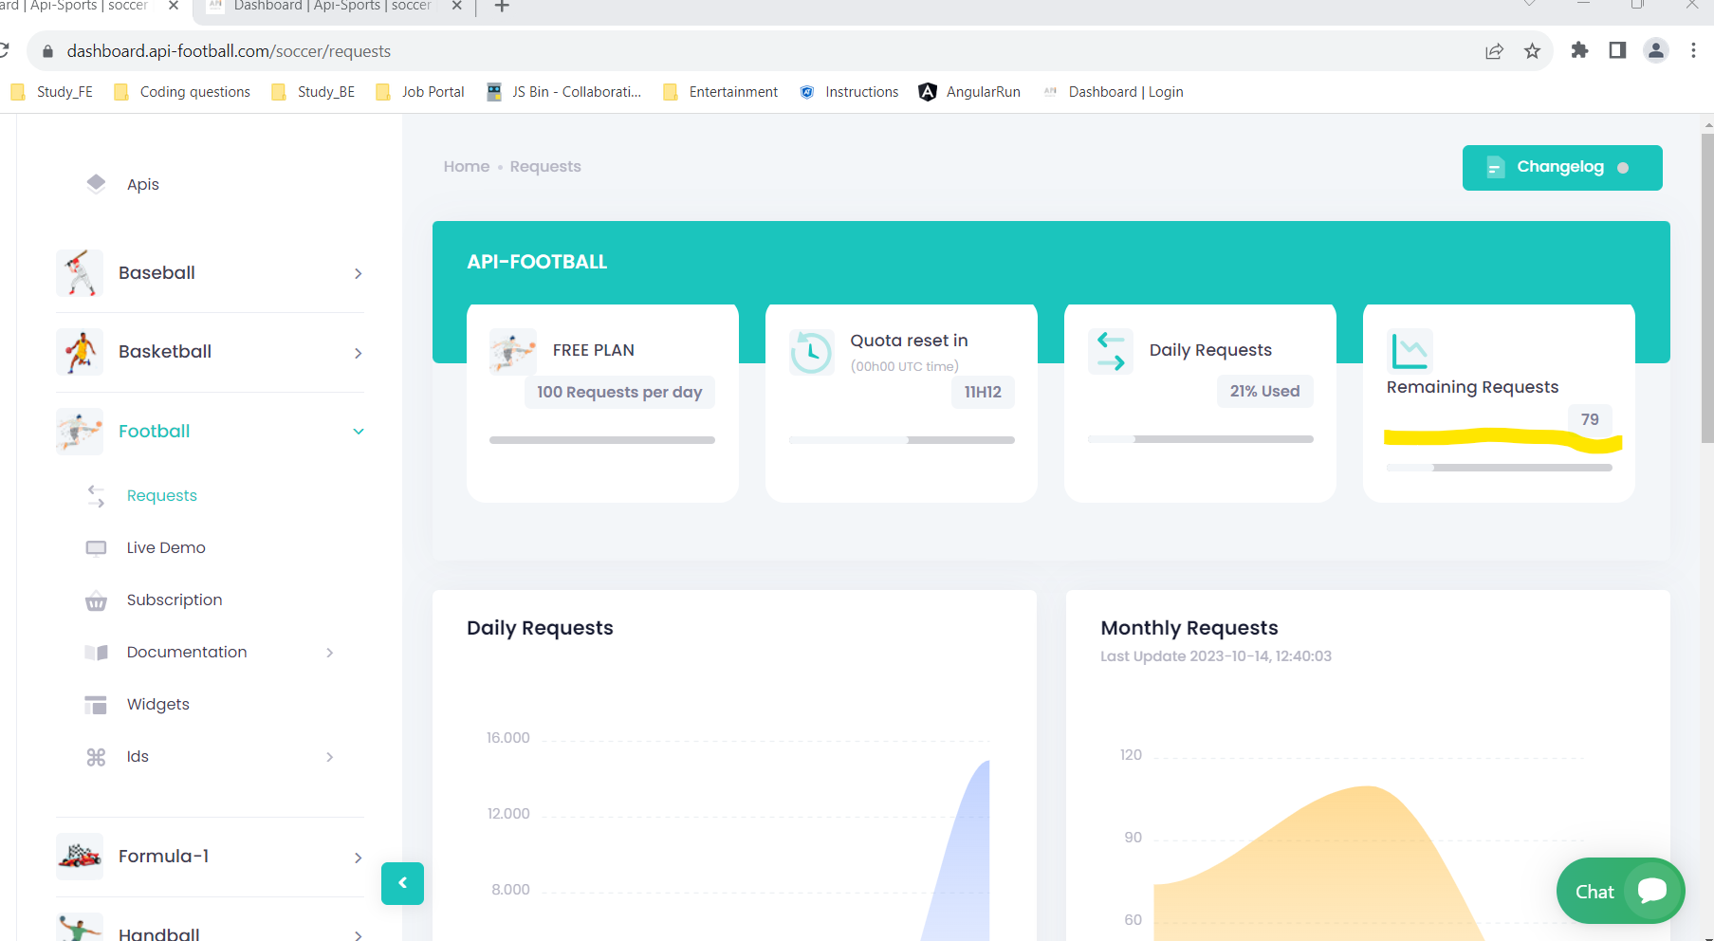Expand the Basketball menu section
Viewport: 1714px width, 941px height.
click(x=359, y=353)
